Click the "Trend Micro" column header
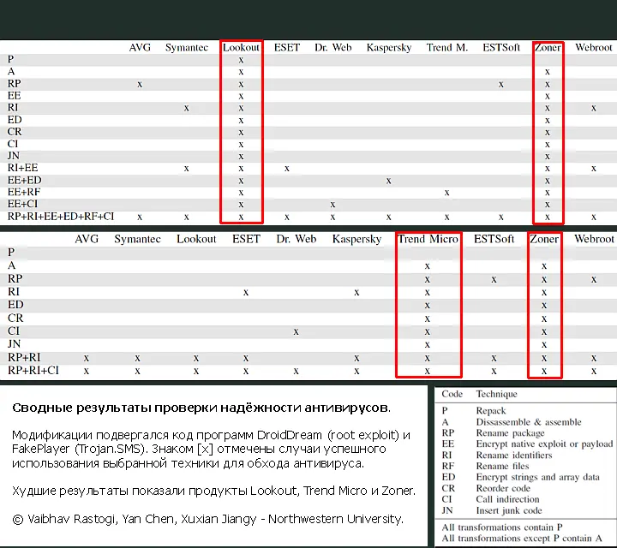 428,239
